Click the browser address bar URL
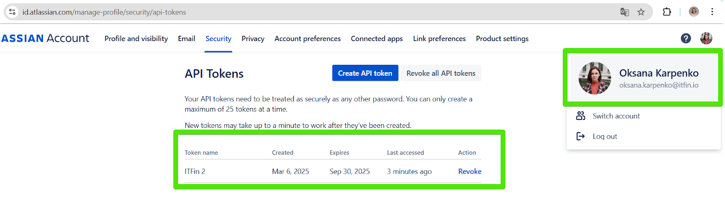 (x=104, y=12)
